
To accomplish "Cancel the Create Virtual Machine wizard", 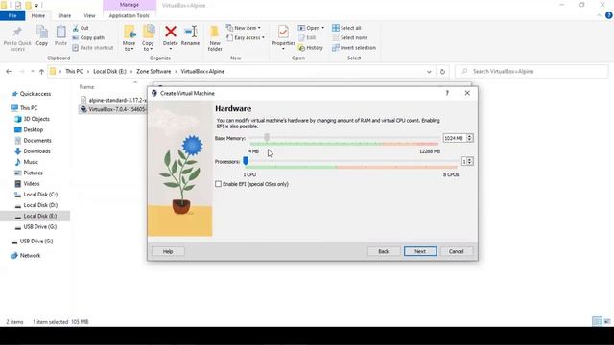I will 457,251.
